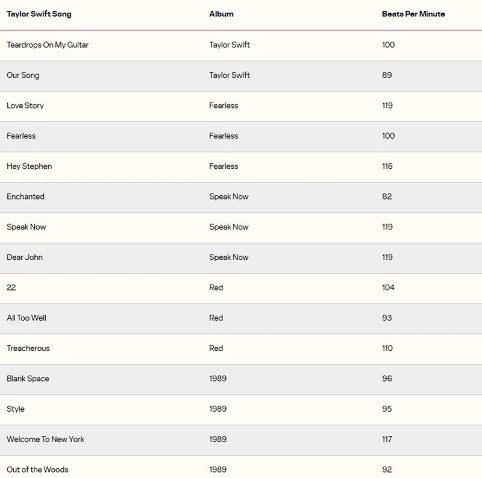Select the Teardrops On My Guitar song cell
The width and height of the screenshot is (482, 478).
[48, 45]
